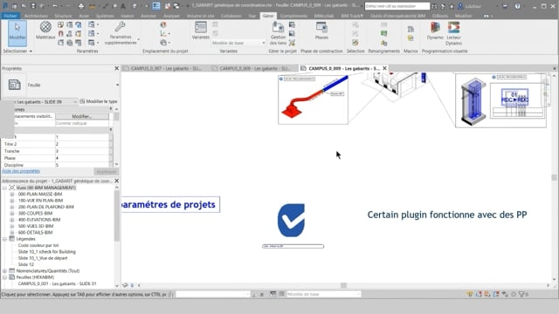Switch to CAMPUS_0_008 view tab
559x314 pixels.
coord(254,68)
